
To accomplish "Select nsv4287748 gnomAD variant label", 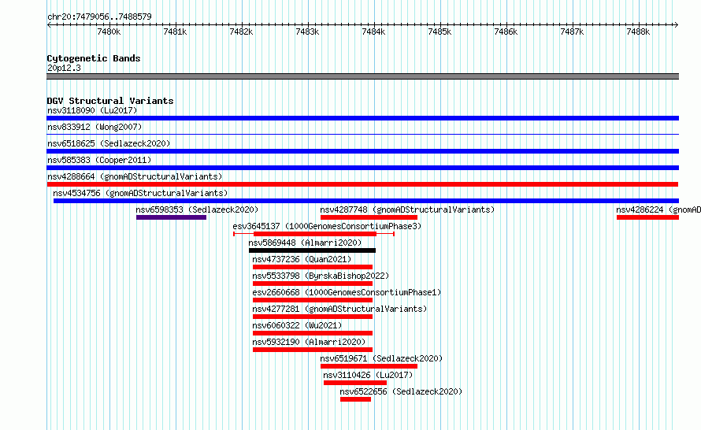I will tap(407, 209).
